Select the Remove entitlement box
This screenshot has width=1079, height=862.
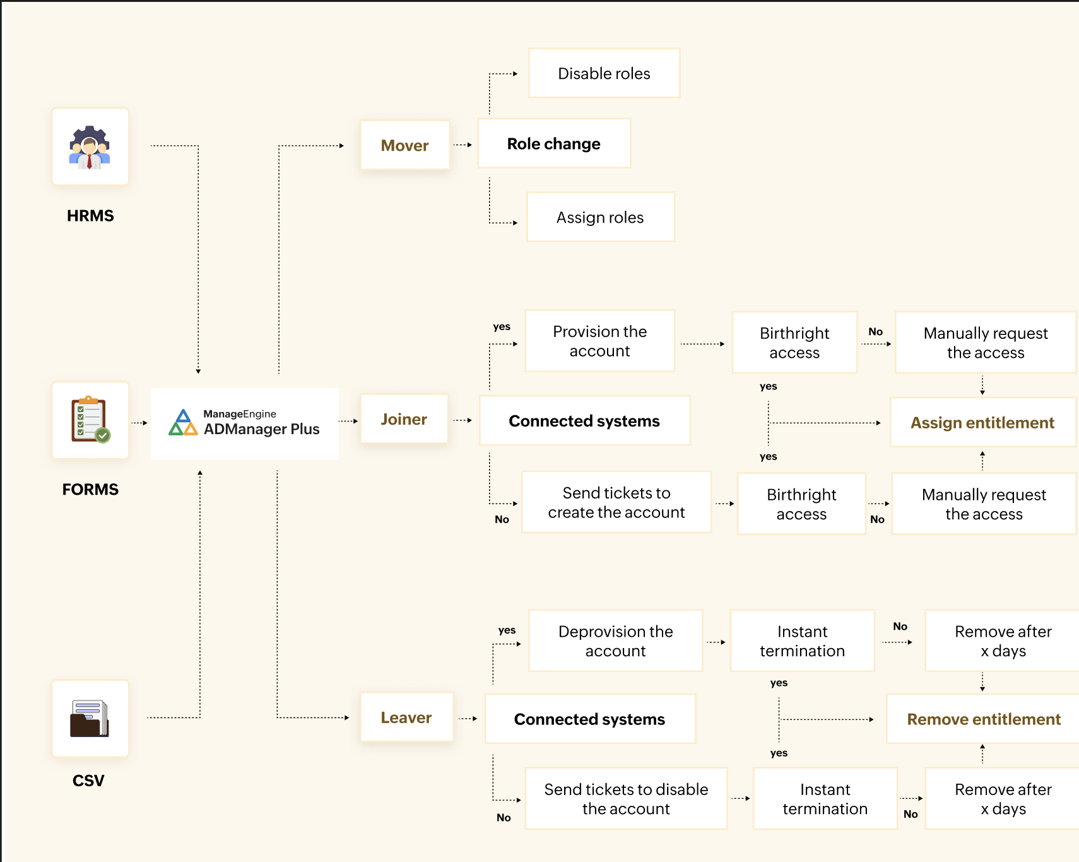[x=983, y=719]
